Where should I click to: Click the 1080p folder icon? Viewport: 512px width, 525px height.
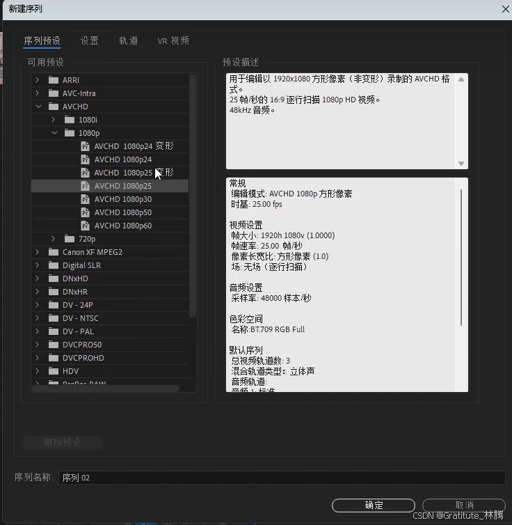70,133
